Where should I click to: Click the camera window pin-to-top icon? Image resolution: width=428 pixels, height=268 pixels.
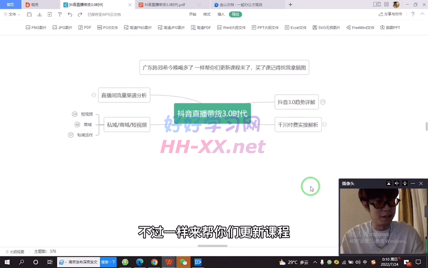(389, 184)
